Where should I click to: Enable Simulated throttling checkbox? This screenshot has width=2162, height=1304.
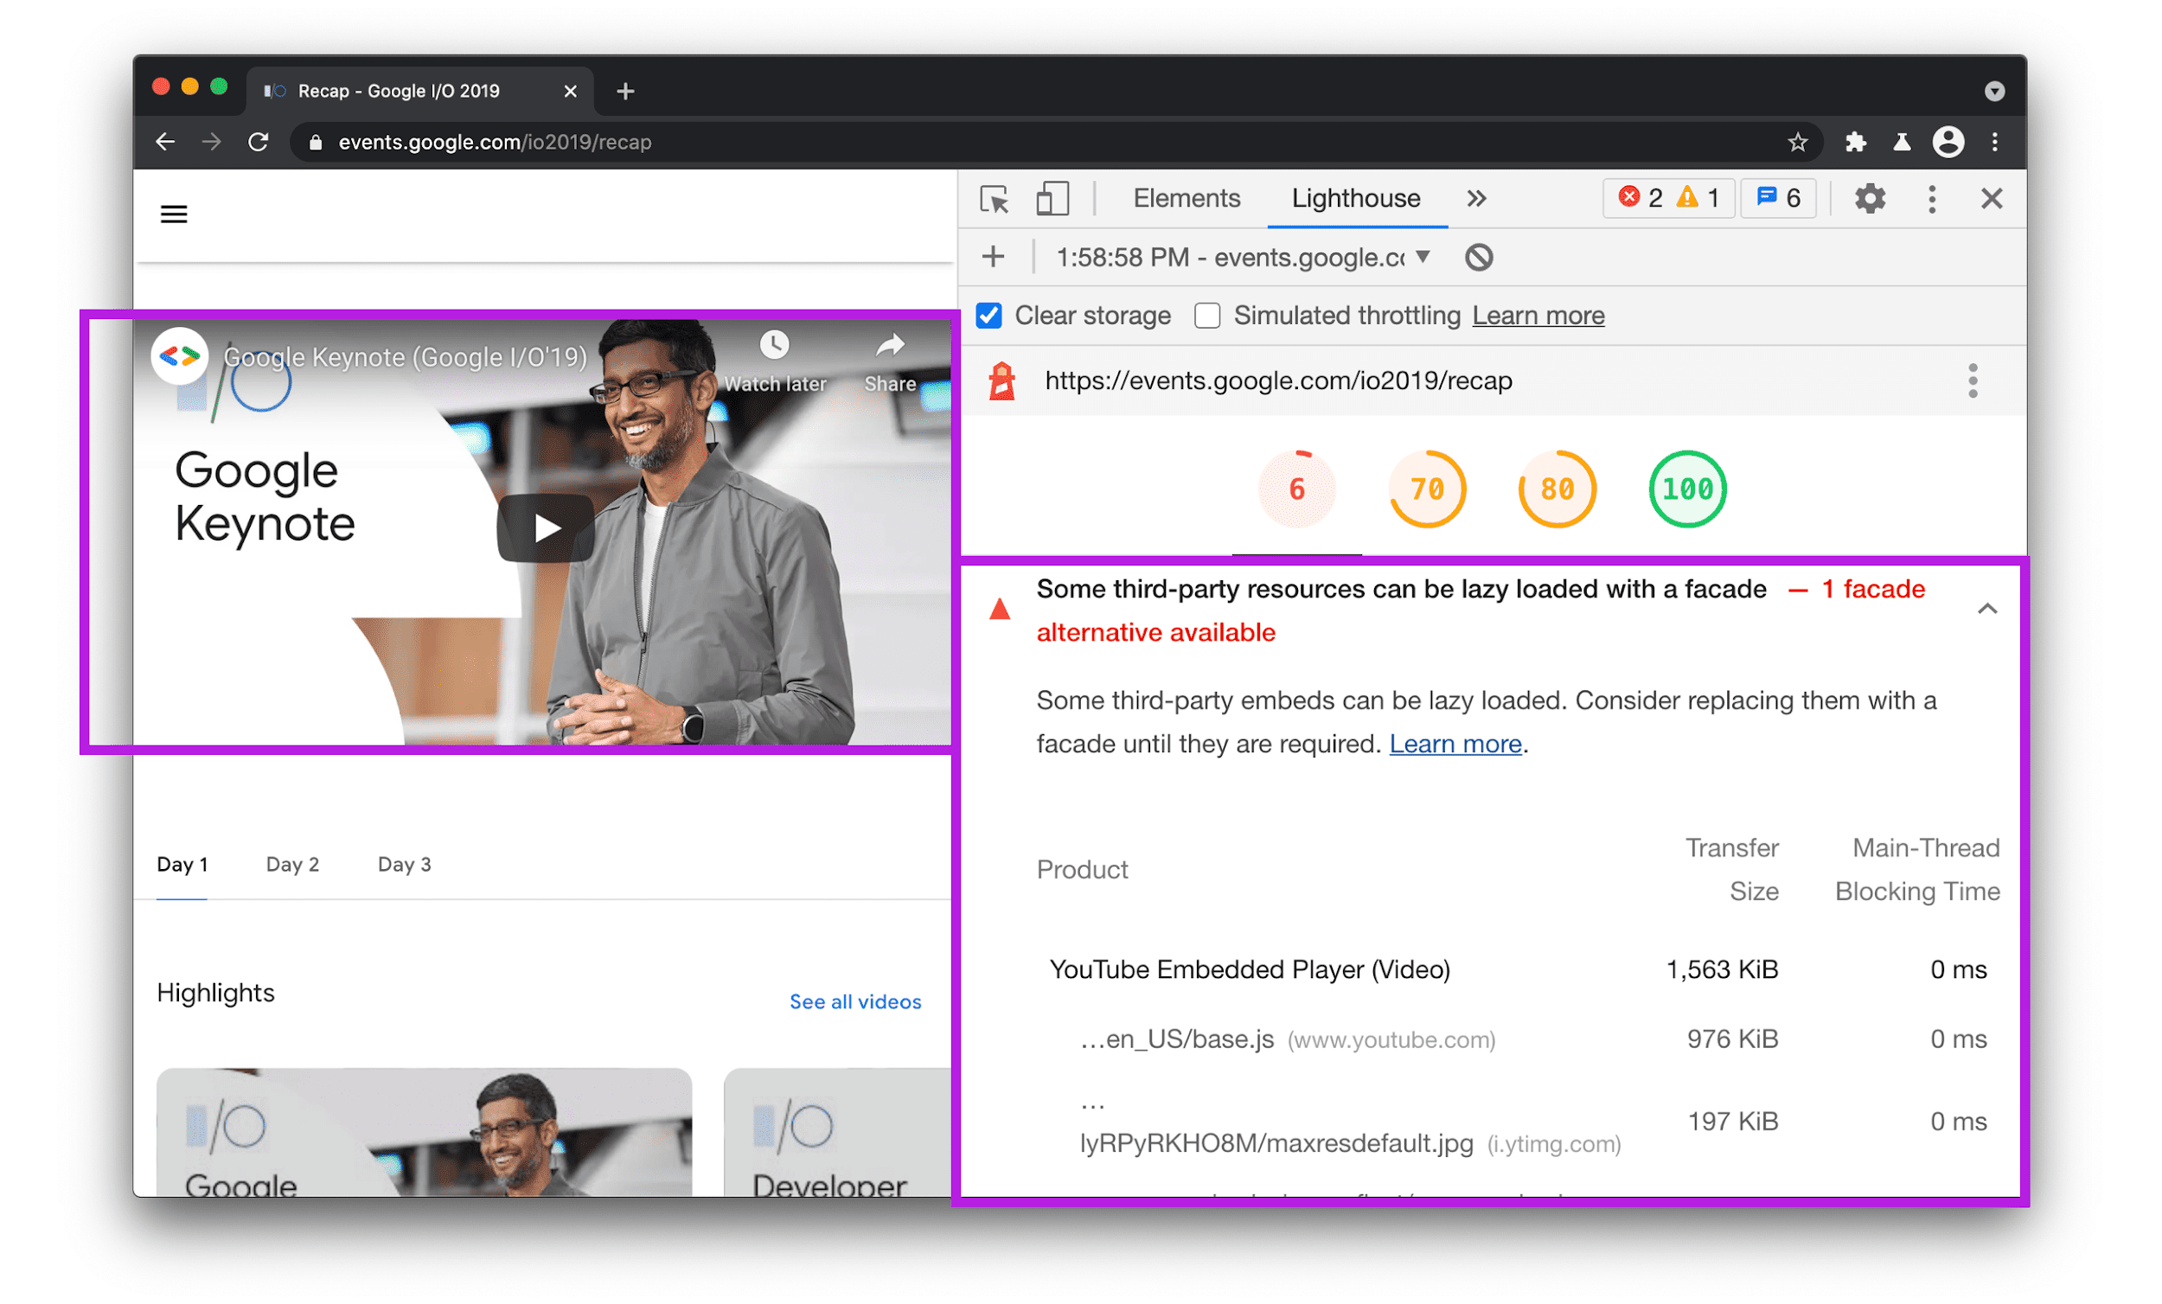coord(1209,315)
